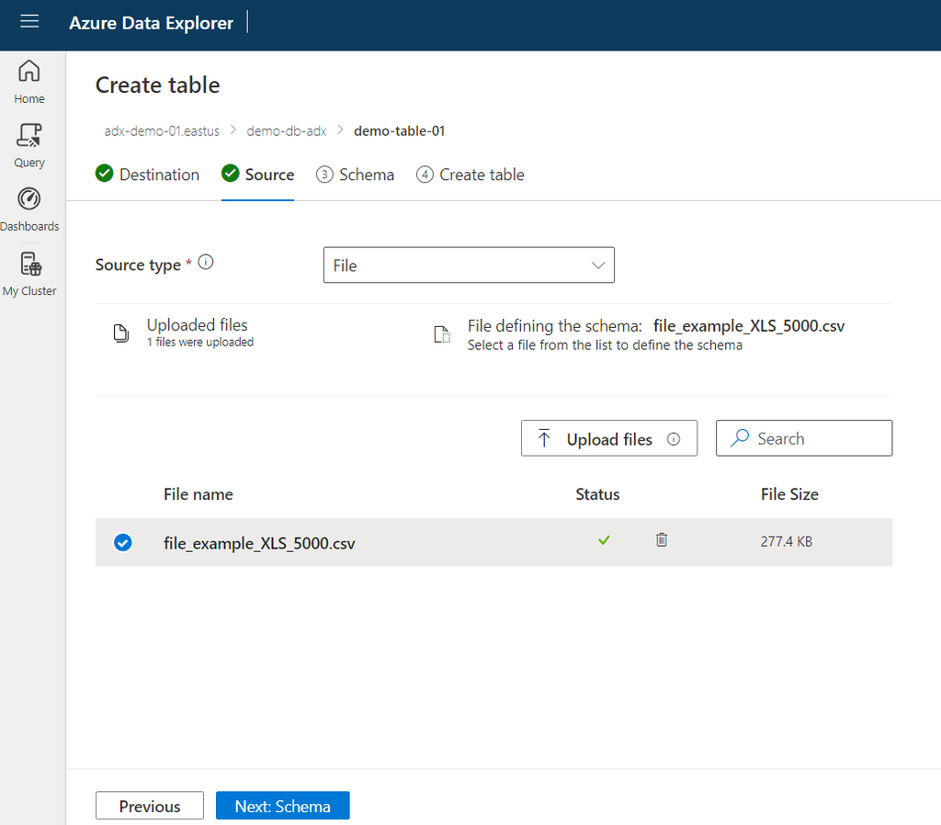Select the Query icon in the left sidebar
Screen dimensions: 941x825
[28, 145]
